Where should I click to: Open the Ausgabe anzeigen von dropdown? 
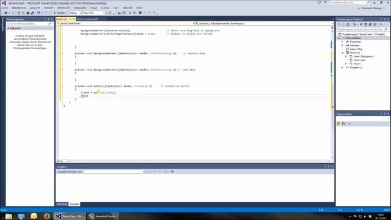click(x=114, y=172)
